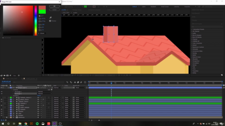The width and height of the screenshot is (225, 126).
Task: Switch to the Small Screen workspace
Action: click(x=165, y=7)
